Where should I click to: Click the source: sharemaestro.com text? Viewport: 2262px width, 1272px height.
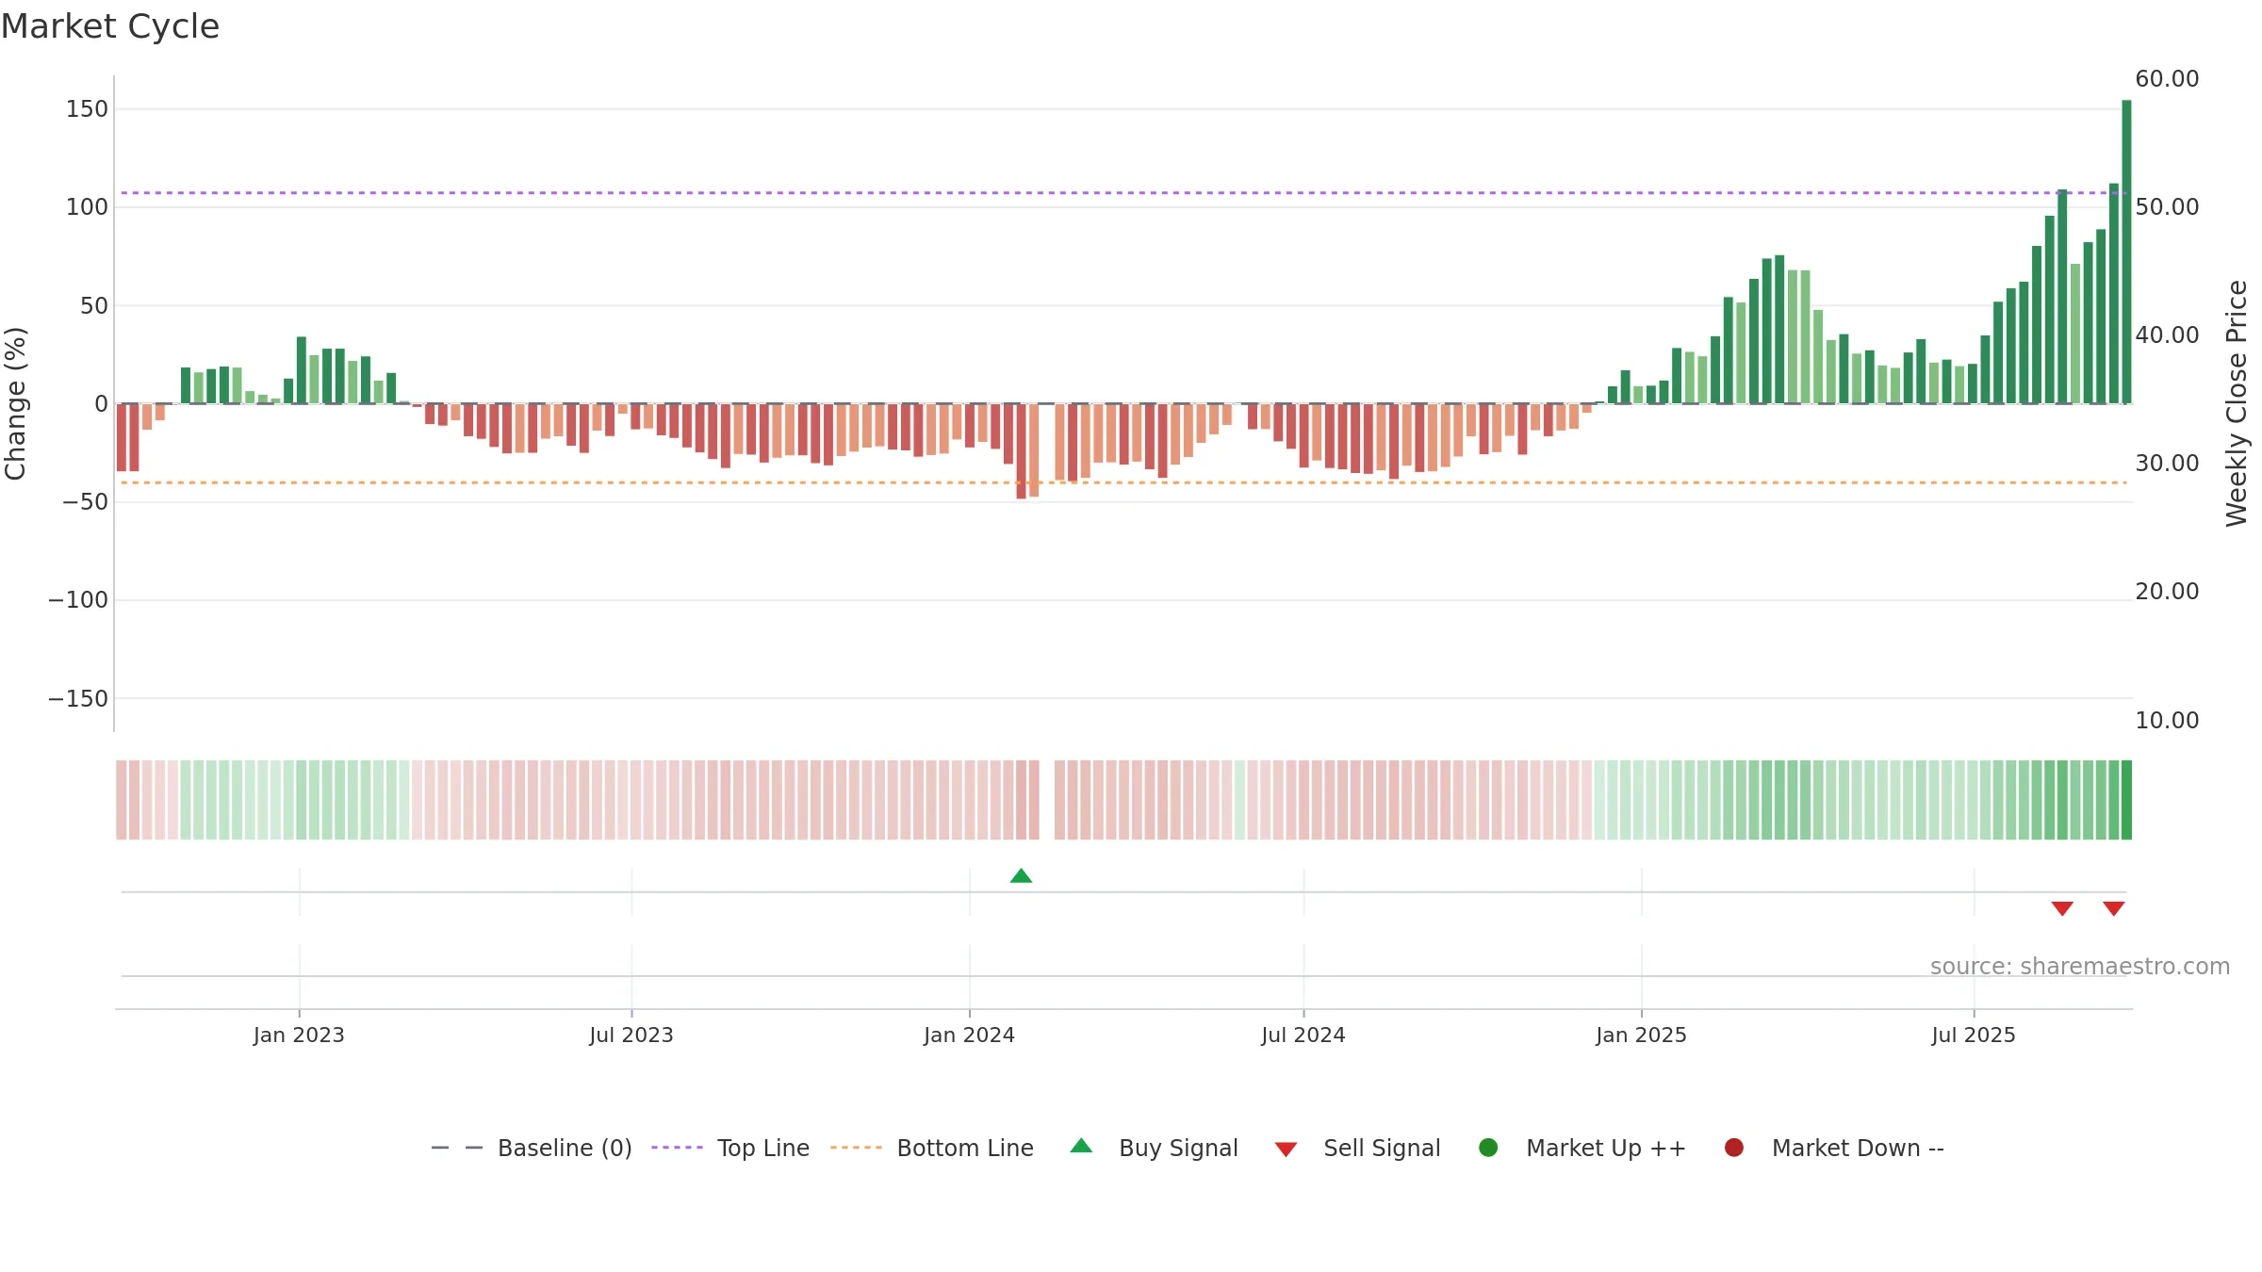pos(2080,967)
